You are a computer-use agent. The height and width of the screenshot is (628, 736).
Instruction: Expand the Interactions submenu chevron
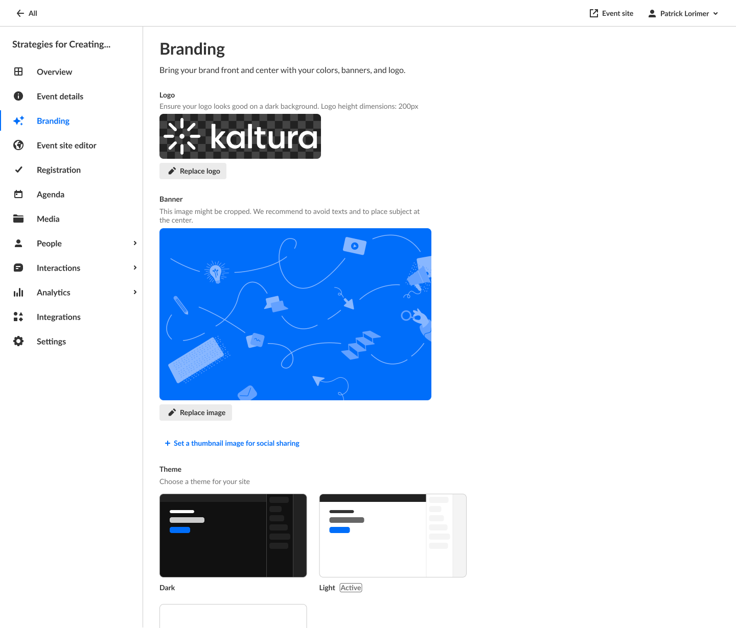tap(135, 268)
